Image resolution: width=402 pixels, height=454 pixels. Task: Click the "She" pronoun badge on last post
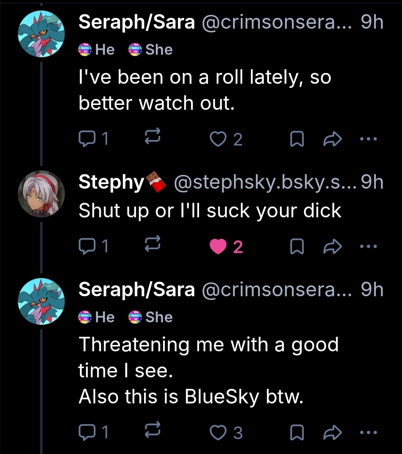(151, 317)
